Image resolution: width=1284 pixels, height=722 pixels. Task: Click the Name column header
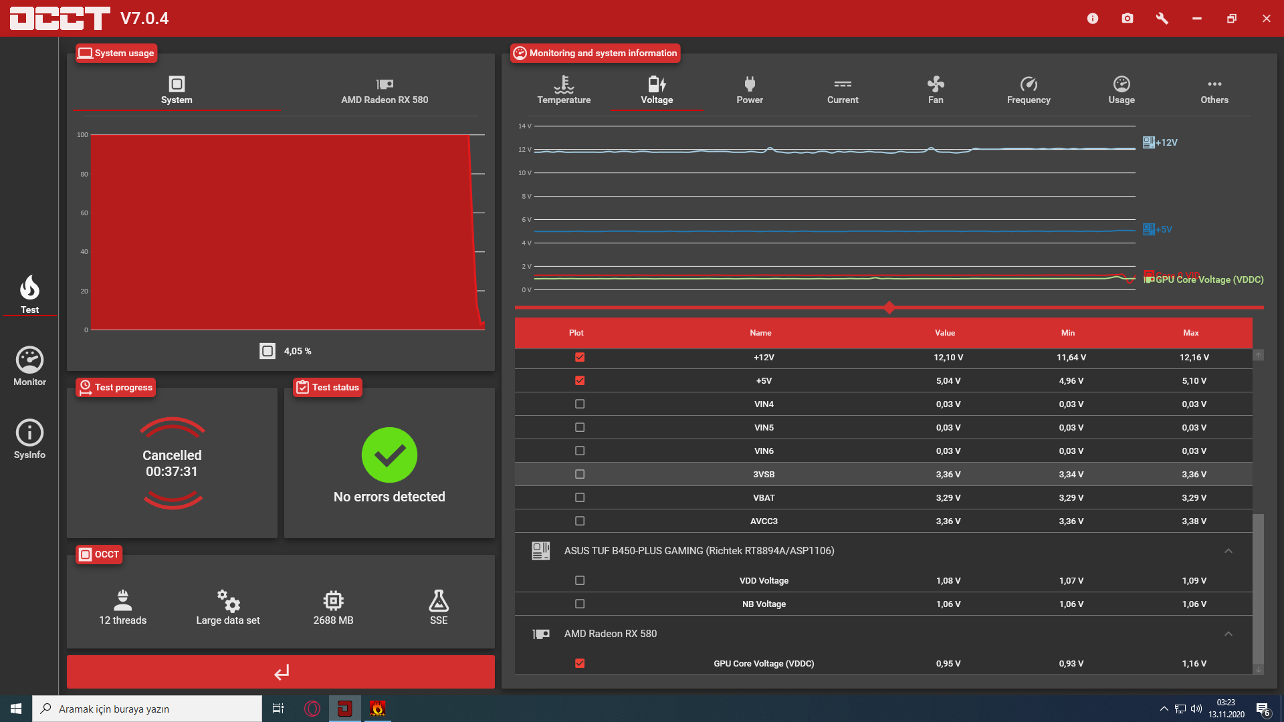[760, 333]
